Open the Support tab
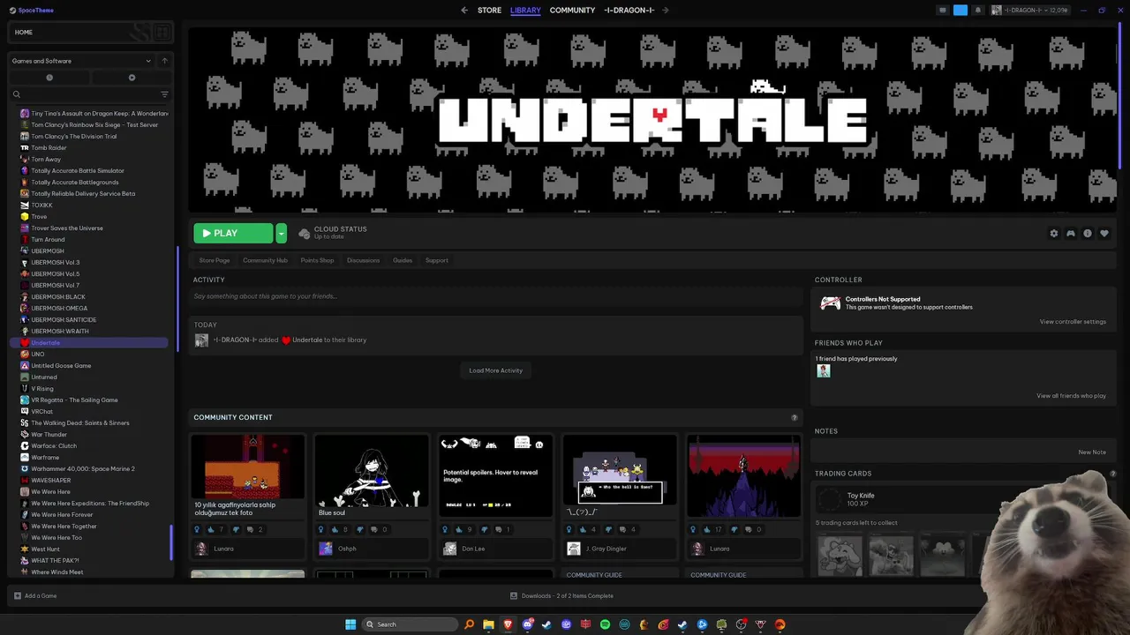 click(436, 260)
